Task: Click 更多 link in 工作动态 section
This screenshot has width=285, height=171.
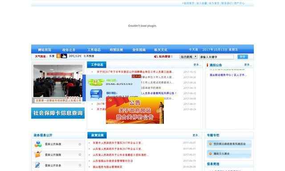Action: click(196, 65)
